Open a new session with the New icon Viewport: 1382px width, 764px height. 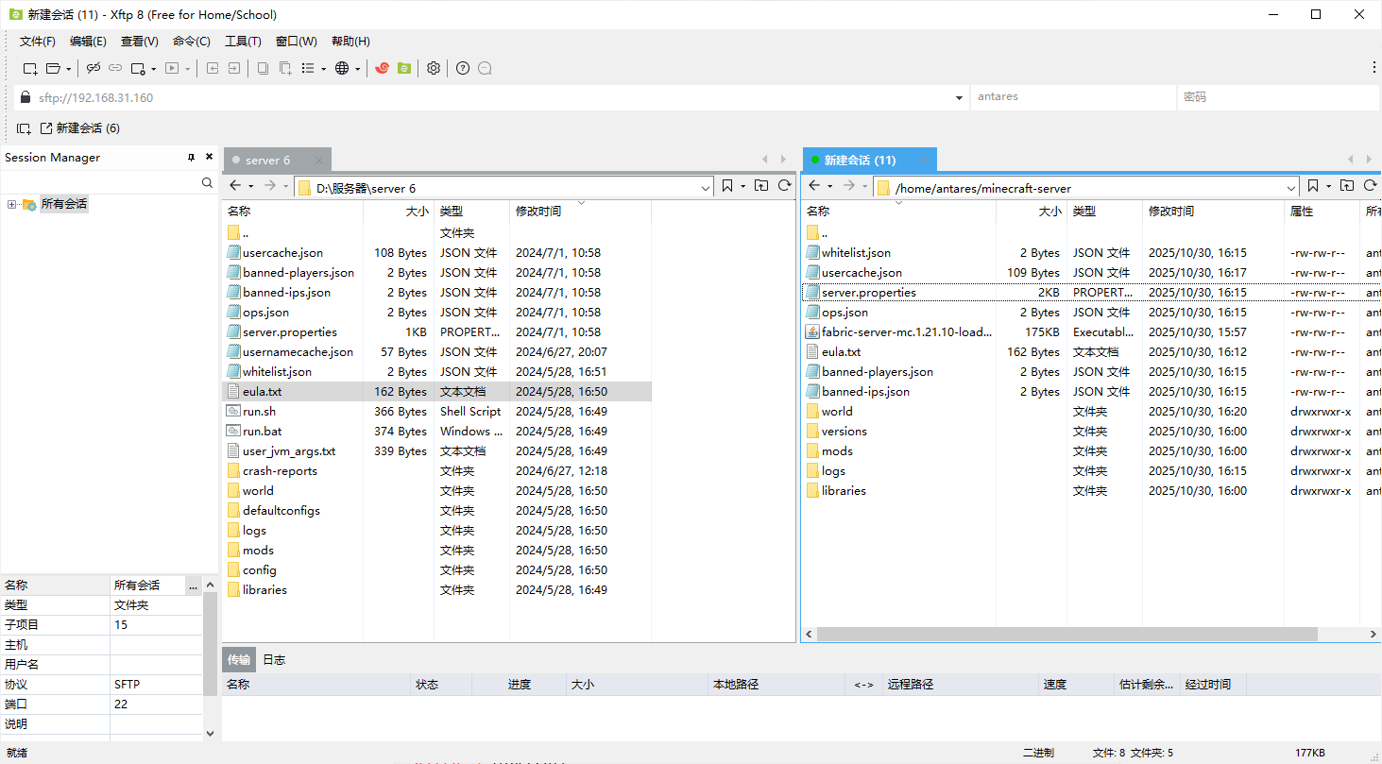(x=30, y=68)
